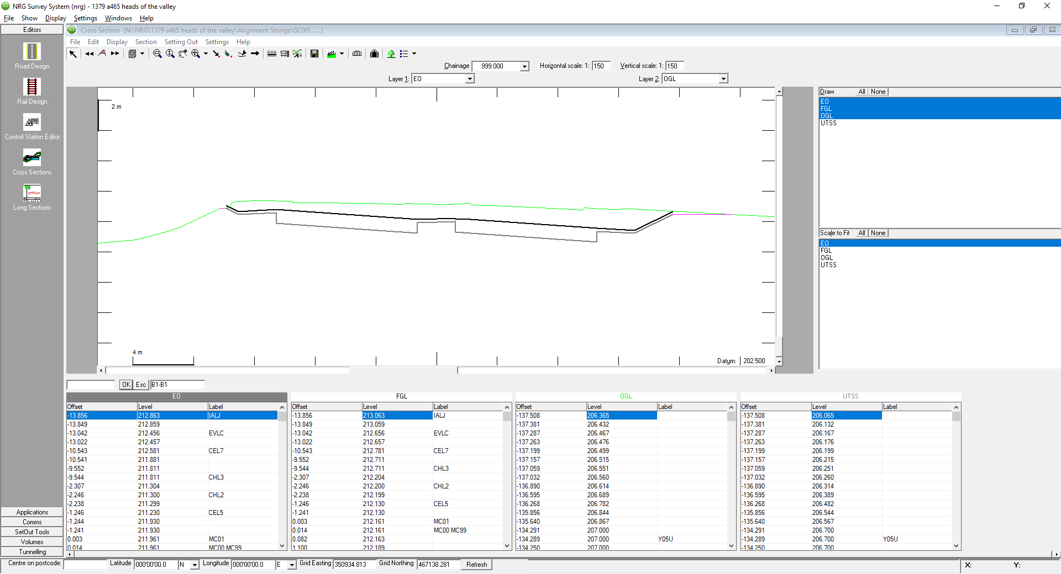
Task: Go to previous cross section
Action: point(89,54)
